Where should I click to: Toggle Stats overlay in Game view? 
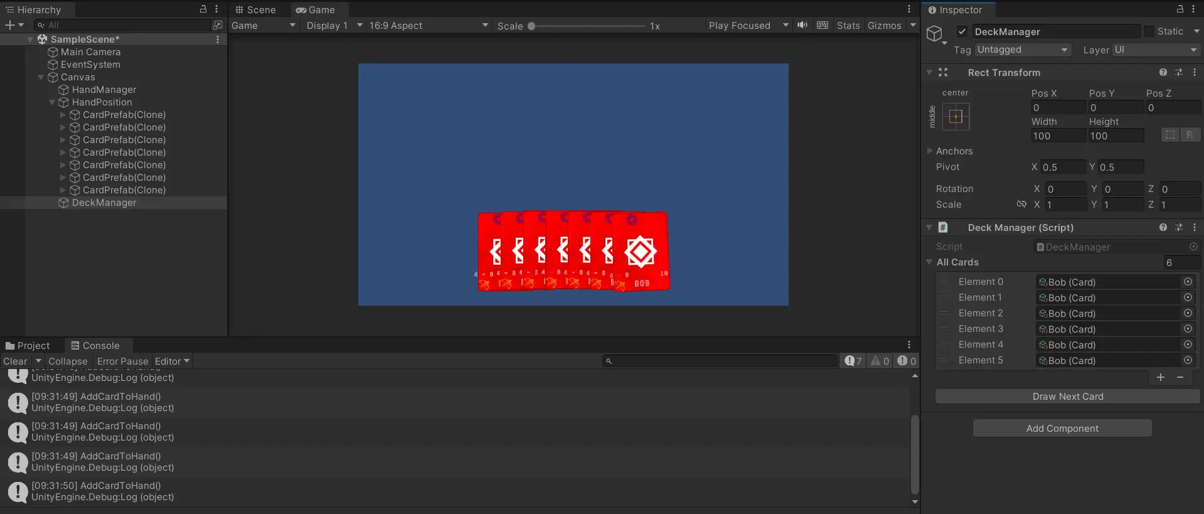(848, 25)
